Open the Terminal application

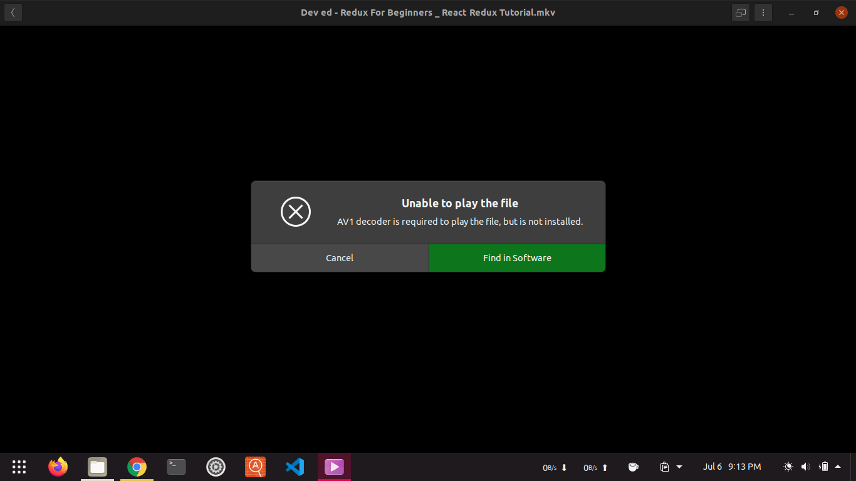176,467
